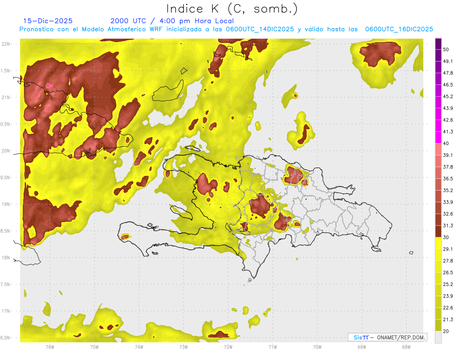Click the 76W longitude axis label
The height and width of the screenshot is (352, 456).
click(50, 346)
